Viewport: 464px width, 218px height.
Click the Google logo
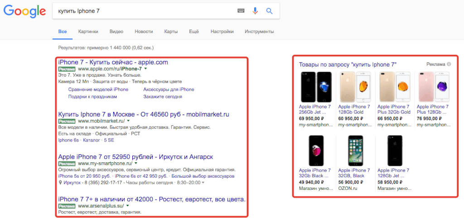tap(24, 11)
